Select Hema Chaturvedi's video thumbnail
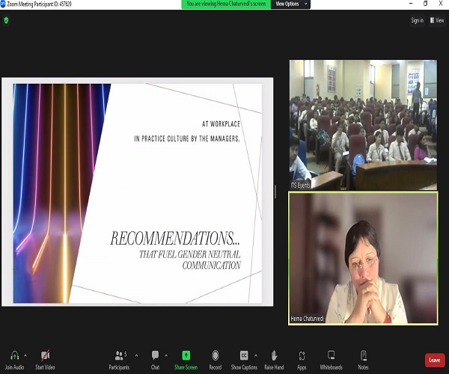 point(363,258)
